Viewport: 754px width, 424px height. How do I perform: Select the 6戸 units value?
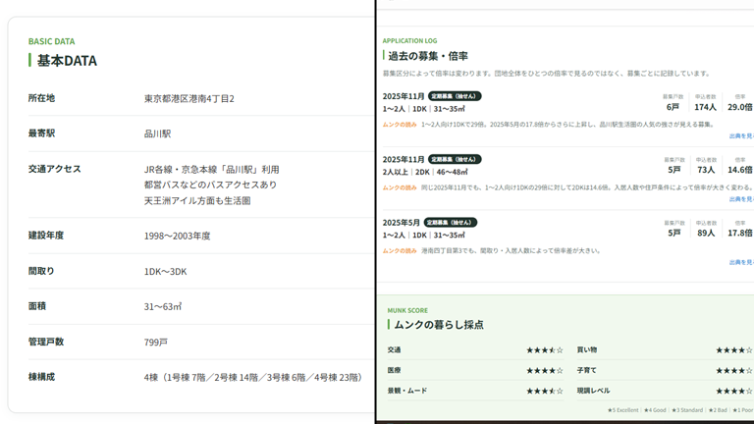673,107
